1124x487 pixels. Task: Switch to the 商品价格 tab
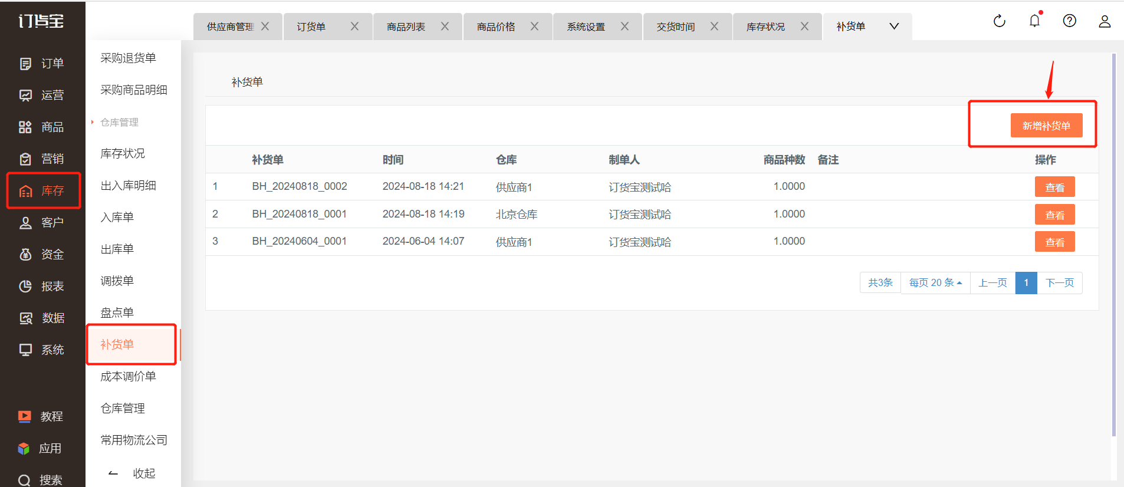coord(496,27)
